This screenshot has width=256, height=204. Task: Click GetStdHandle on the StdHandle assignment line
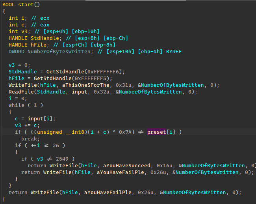click(65, 72)
